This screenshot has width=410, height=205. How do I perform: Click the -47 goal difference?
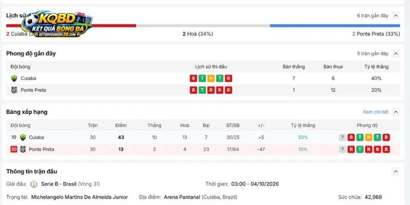[261, 149]
